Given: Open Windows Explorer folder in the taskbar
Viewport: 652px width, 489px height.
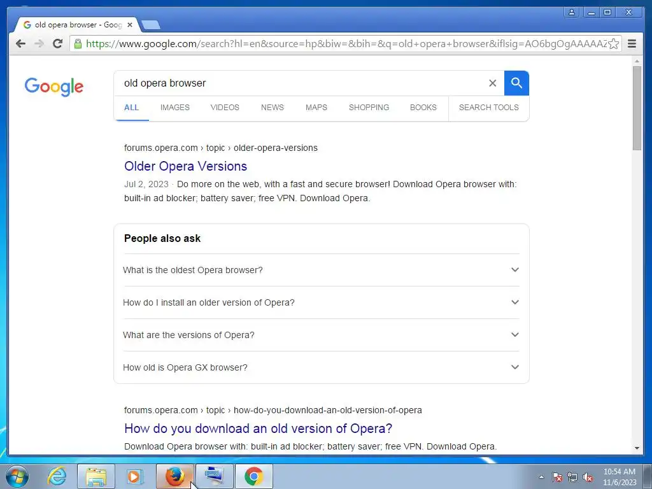Looking at the screenshot, I should (x=96, y=476).
